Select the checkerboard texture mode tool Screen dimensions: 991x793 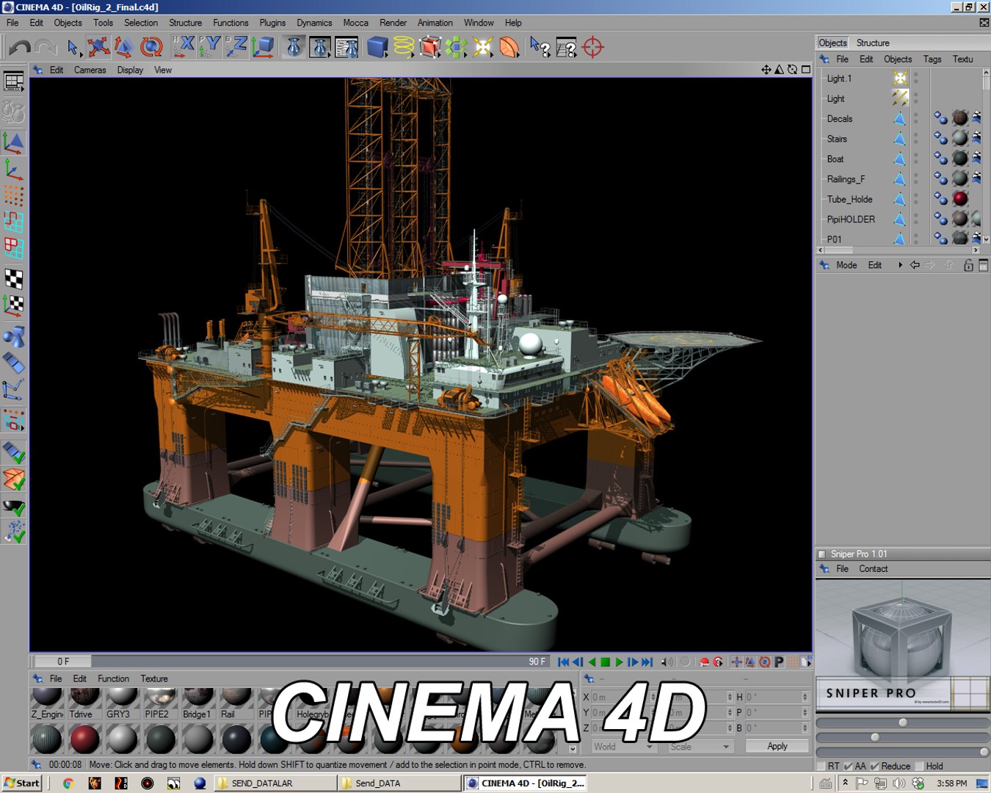click(14, 279)
